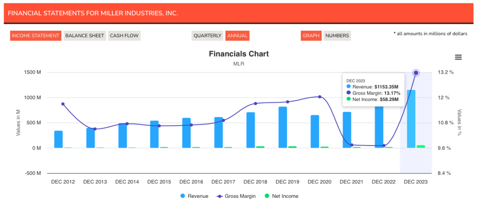Viewport: 477px width, 202px height.
Task: Click the DEC 2018 gross margin point
Action: tap(256, 104)
